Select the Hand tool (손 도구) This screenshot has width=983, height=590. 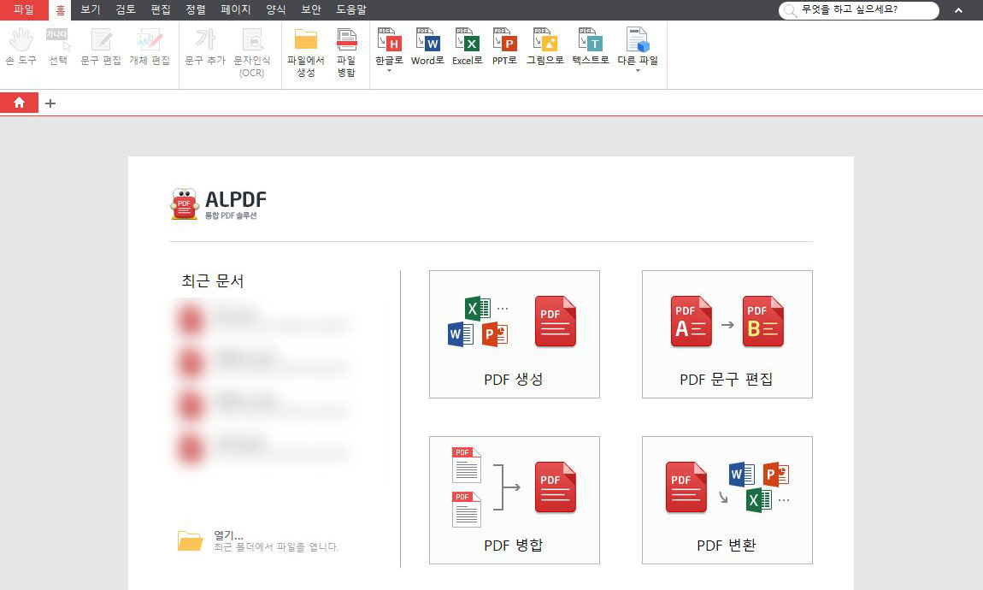pos(21,47)
